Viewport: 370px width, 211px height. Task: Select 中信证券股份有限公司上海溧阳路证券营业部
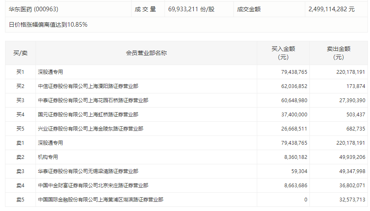88,86
